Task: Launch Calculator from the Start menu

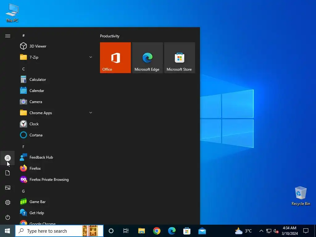Action: pyautogui.click(x=56, y=80)
